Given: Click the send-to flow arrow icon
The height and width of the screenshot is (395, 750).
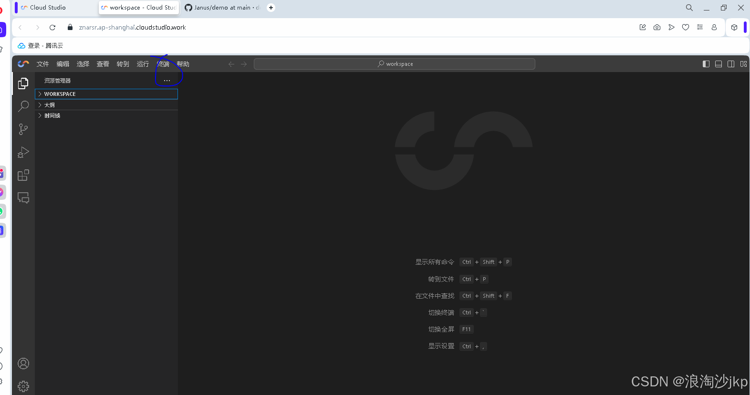Looking at the screenshot, I should [671, 27].
